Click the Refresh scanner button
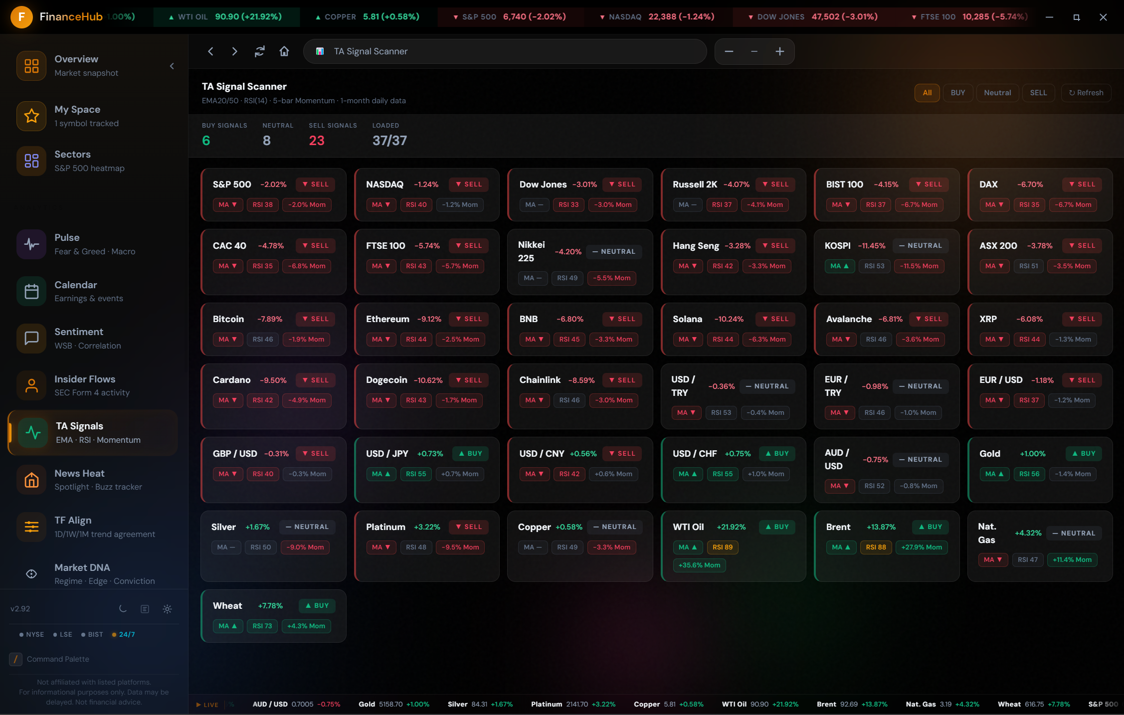The height and width of the screenshot is (715, 1124). tap(1086, 93)
